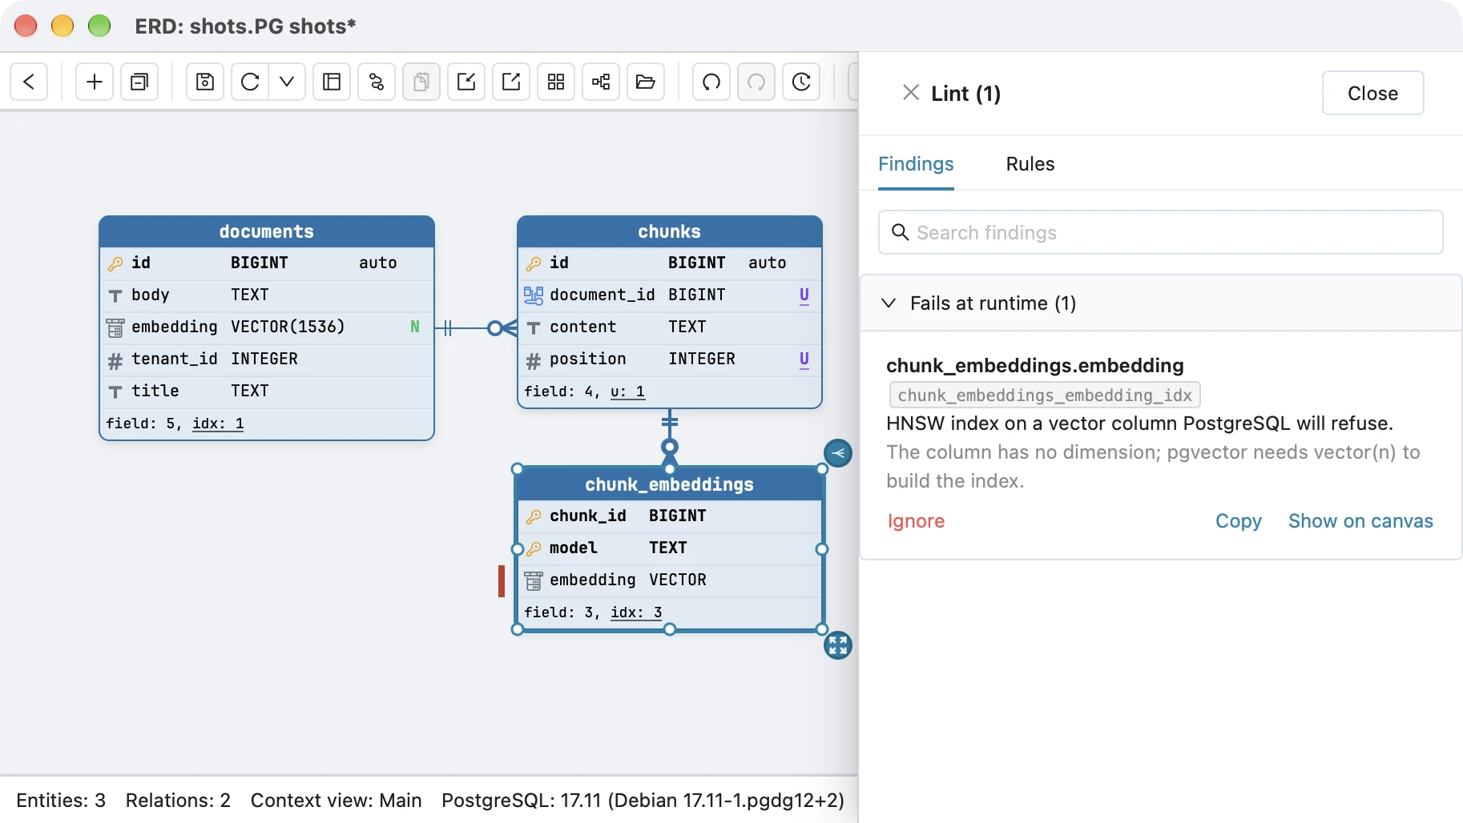Image resolution: width=1463 pixels, height=823 pixels.
Task: Select the document_id row in chunks
Action: (669, 295)
